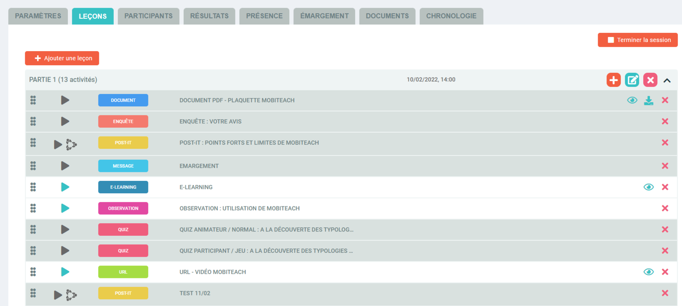
Task: Select the Leçons tab
Action: click(92, 16)
